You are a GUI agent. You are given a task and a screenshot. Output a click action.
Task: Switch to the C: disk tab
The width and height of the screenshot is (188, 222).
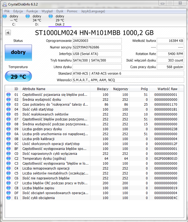[14, 20]
